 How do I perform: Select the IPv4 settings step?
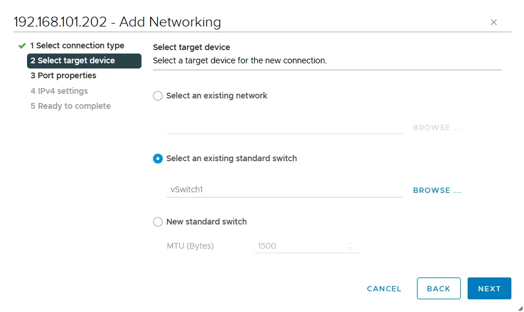pos(59,91)
